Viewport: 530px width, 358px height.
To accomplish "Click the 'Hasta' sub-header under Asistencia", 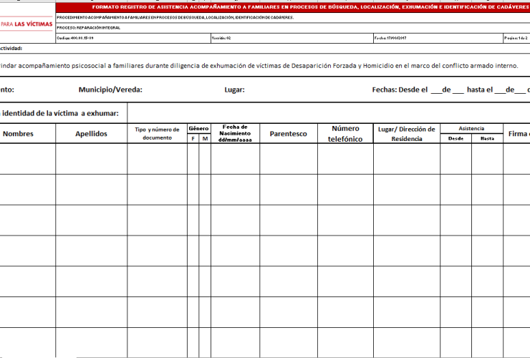I will 487,138.
